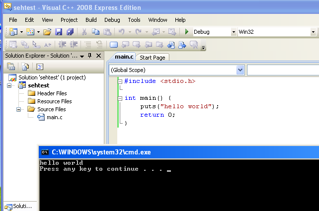This screenshot has width=319, height=211.
Task: Open the Redo history dropdown arrow
Action: click(x=147, y=32)
